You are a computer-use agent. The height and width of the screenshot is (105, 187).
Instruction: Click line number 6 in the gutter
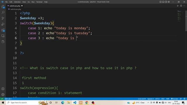point(16,38)
